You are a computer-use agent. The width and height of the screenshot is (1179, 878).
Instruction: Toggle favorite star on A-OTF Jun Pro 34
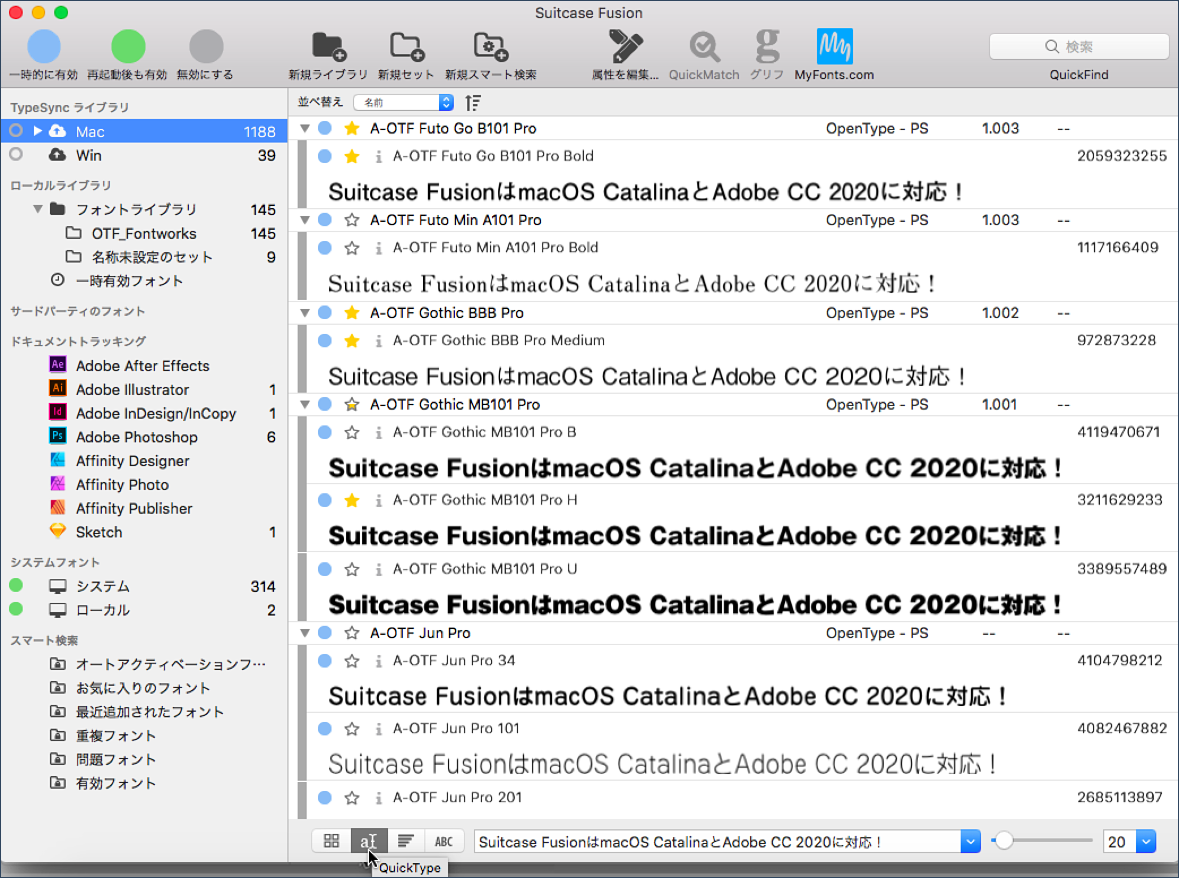[x=352, y=661]
